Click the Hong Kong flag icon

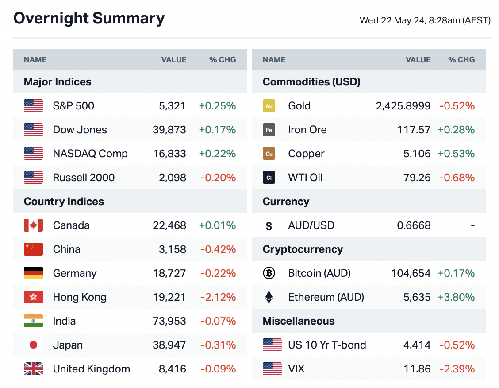pos(33,297)
